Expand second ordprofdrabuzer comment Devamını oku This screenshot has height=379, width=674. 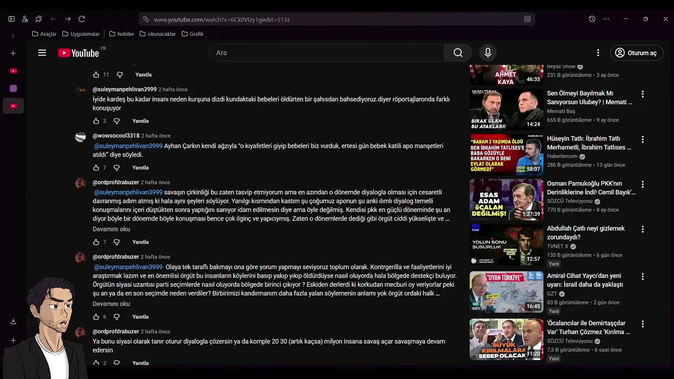coord(111,304)
